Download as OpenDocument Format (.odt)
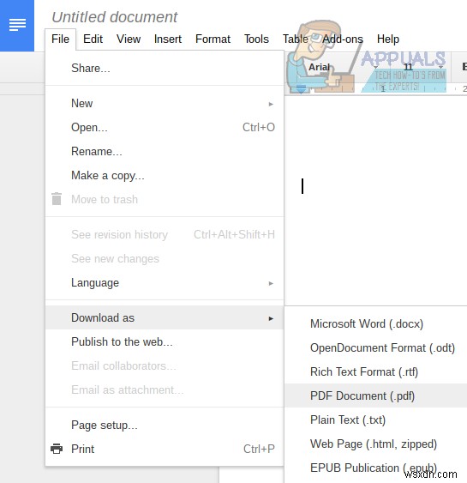Screen dimensions: 467x483 pyautogui.click(x=375, y=347)
